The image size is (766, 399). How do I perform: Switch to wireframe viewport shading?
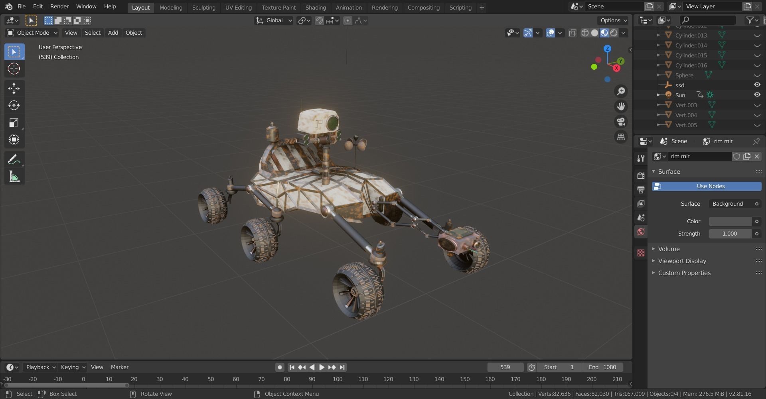(585, 33)
